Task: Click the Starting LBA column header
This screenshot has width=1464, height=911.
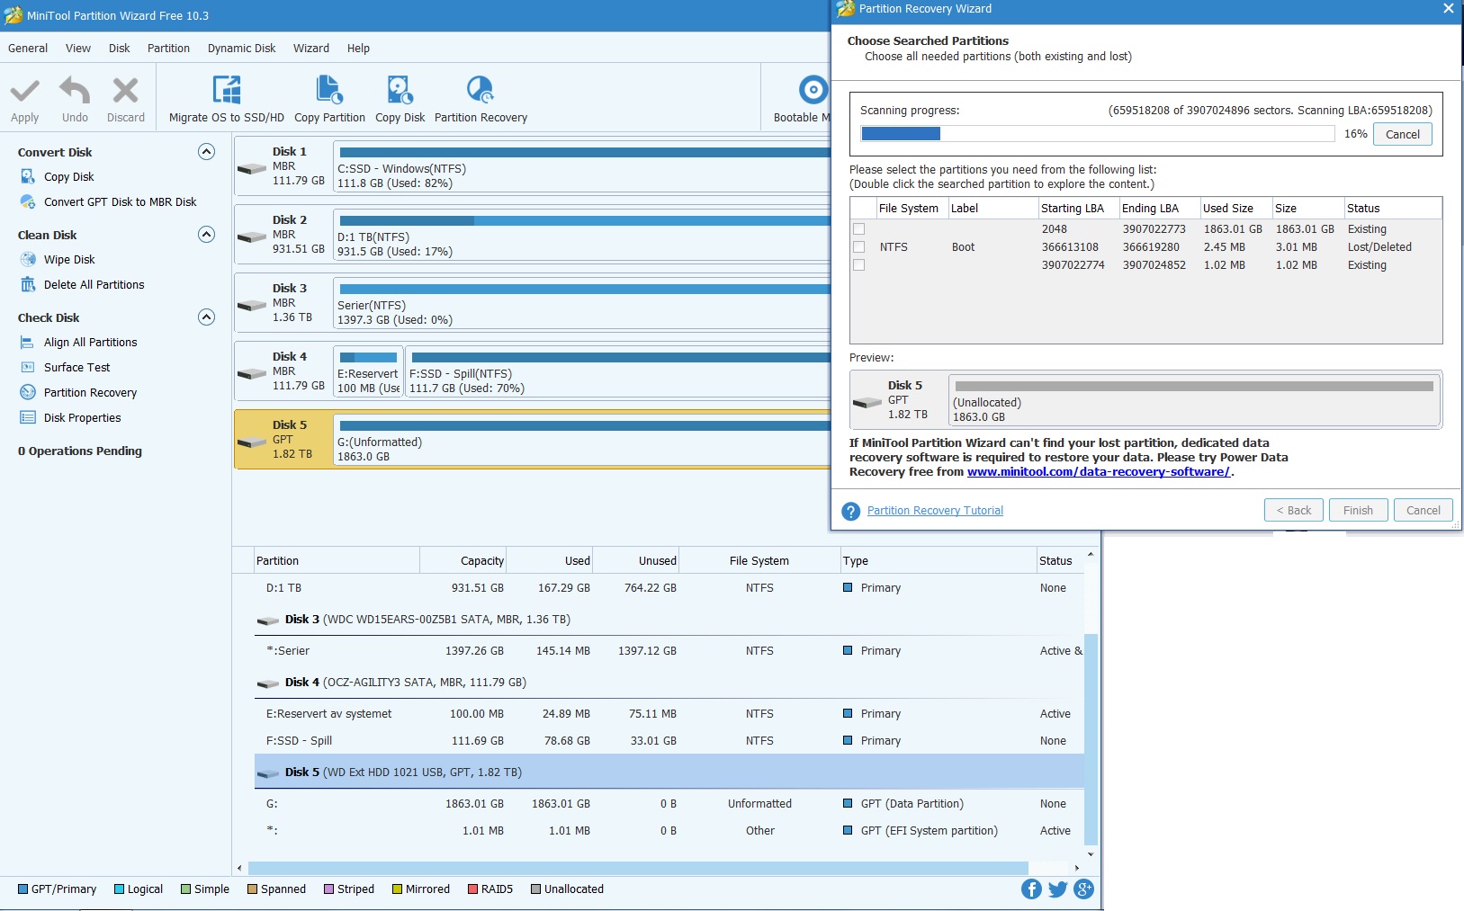Action: 1077,209
